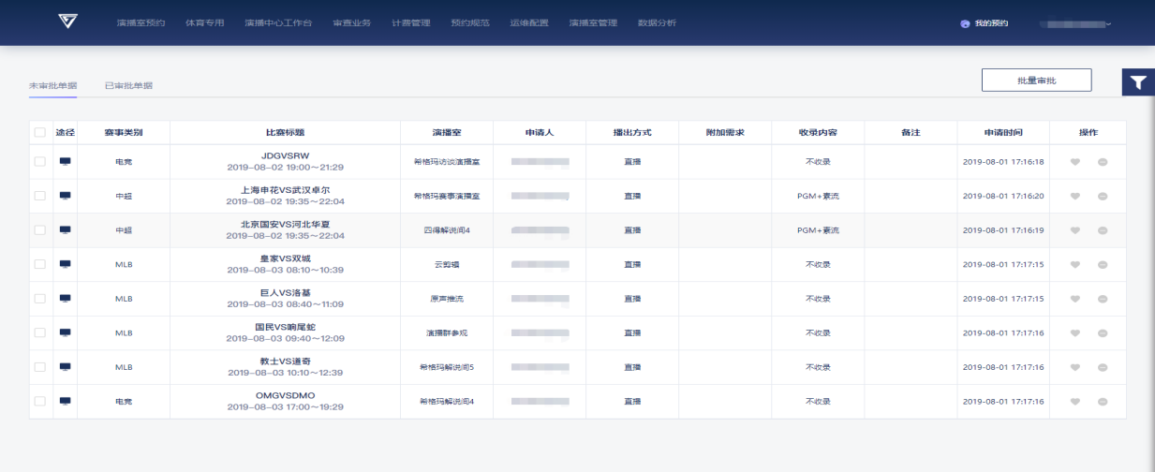Screen dimensions: 1155x472
Task: Click the minus icon for 上海申花VS武汉卓尔 row
Action: pos(1103,196)
